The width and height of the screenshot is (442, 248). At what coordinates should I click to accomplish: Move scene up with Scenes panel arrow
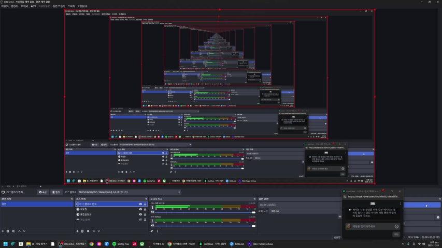pyautogui.click(x=20, y=231)
